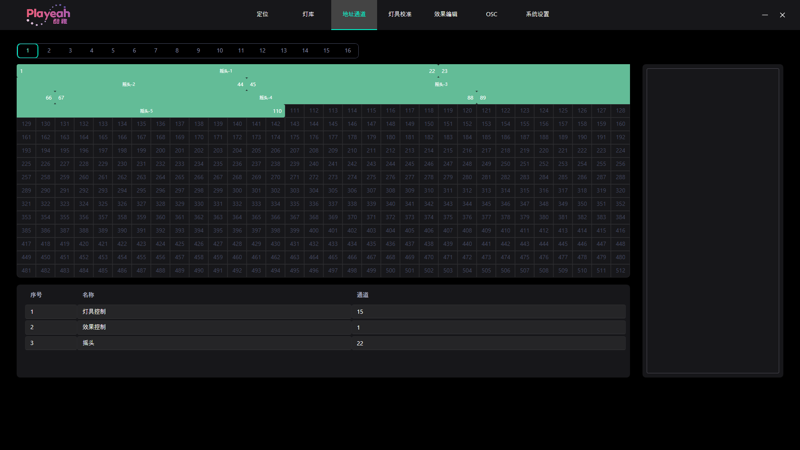Click the 摇头-5 fixture block
Viewport: 800px width, 450px height.
(146, 111)
